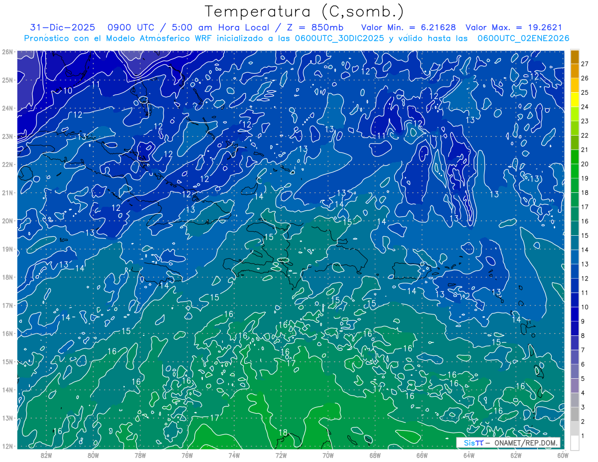This screenshot has width=598, height=462.
Task: Click the "25N" latitude axis label
Action: coord(7,80)
